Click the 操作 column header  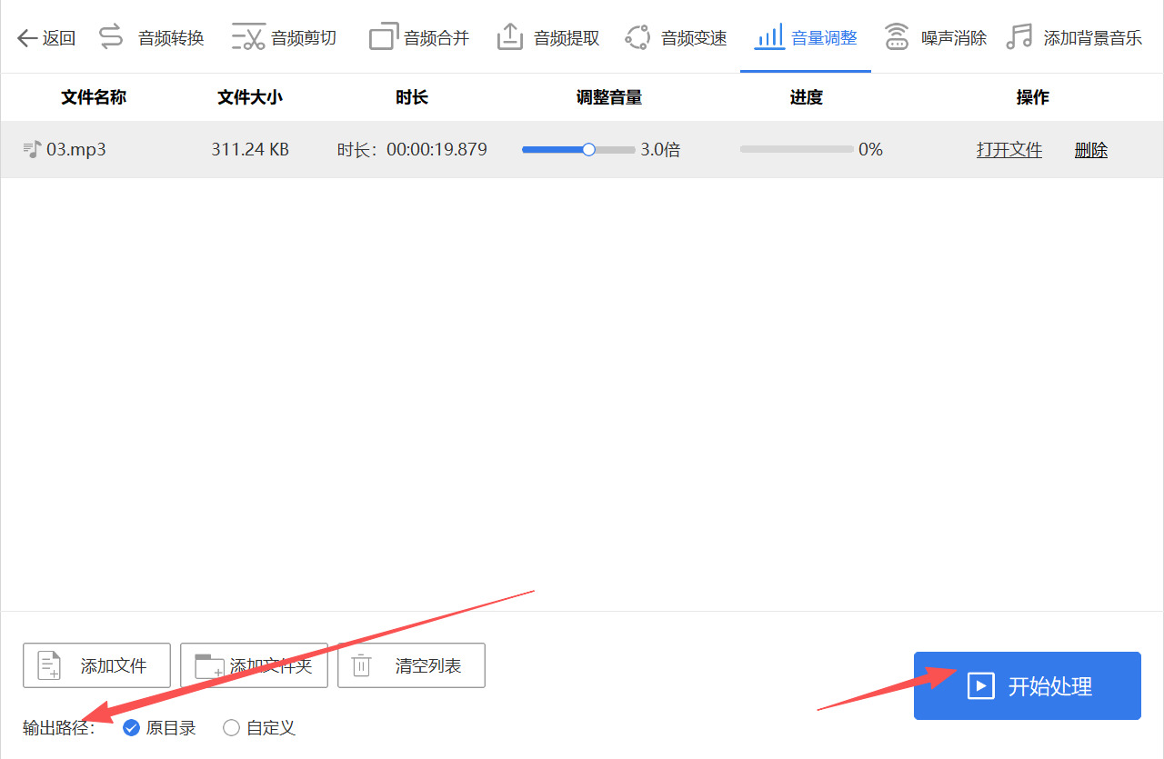click(x=1033, y=97)
